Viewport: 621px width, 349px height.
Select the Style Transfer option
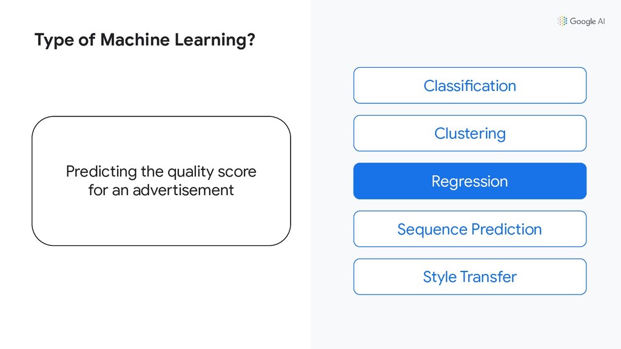click(x=470, y=276)
